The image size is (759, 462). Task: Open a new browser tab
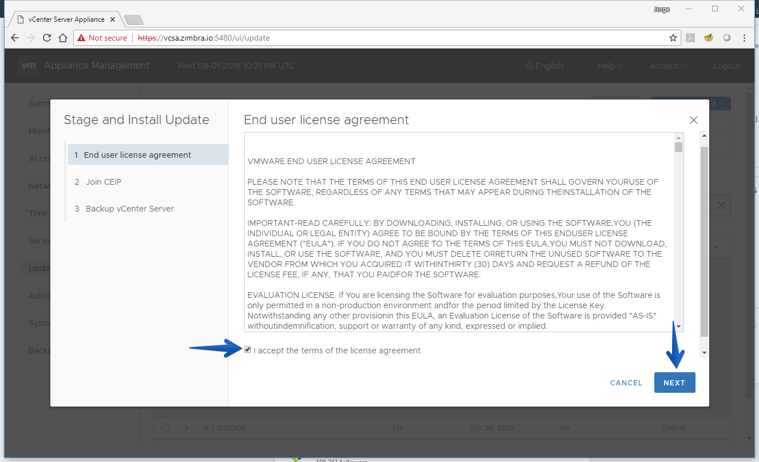(133, 20)
